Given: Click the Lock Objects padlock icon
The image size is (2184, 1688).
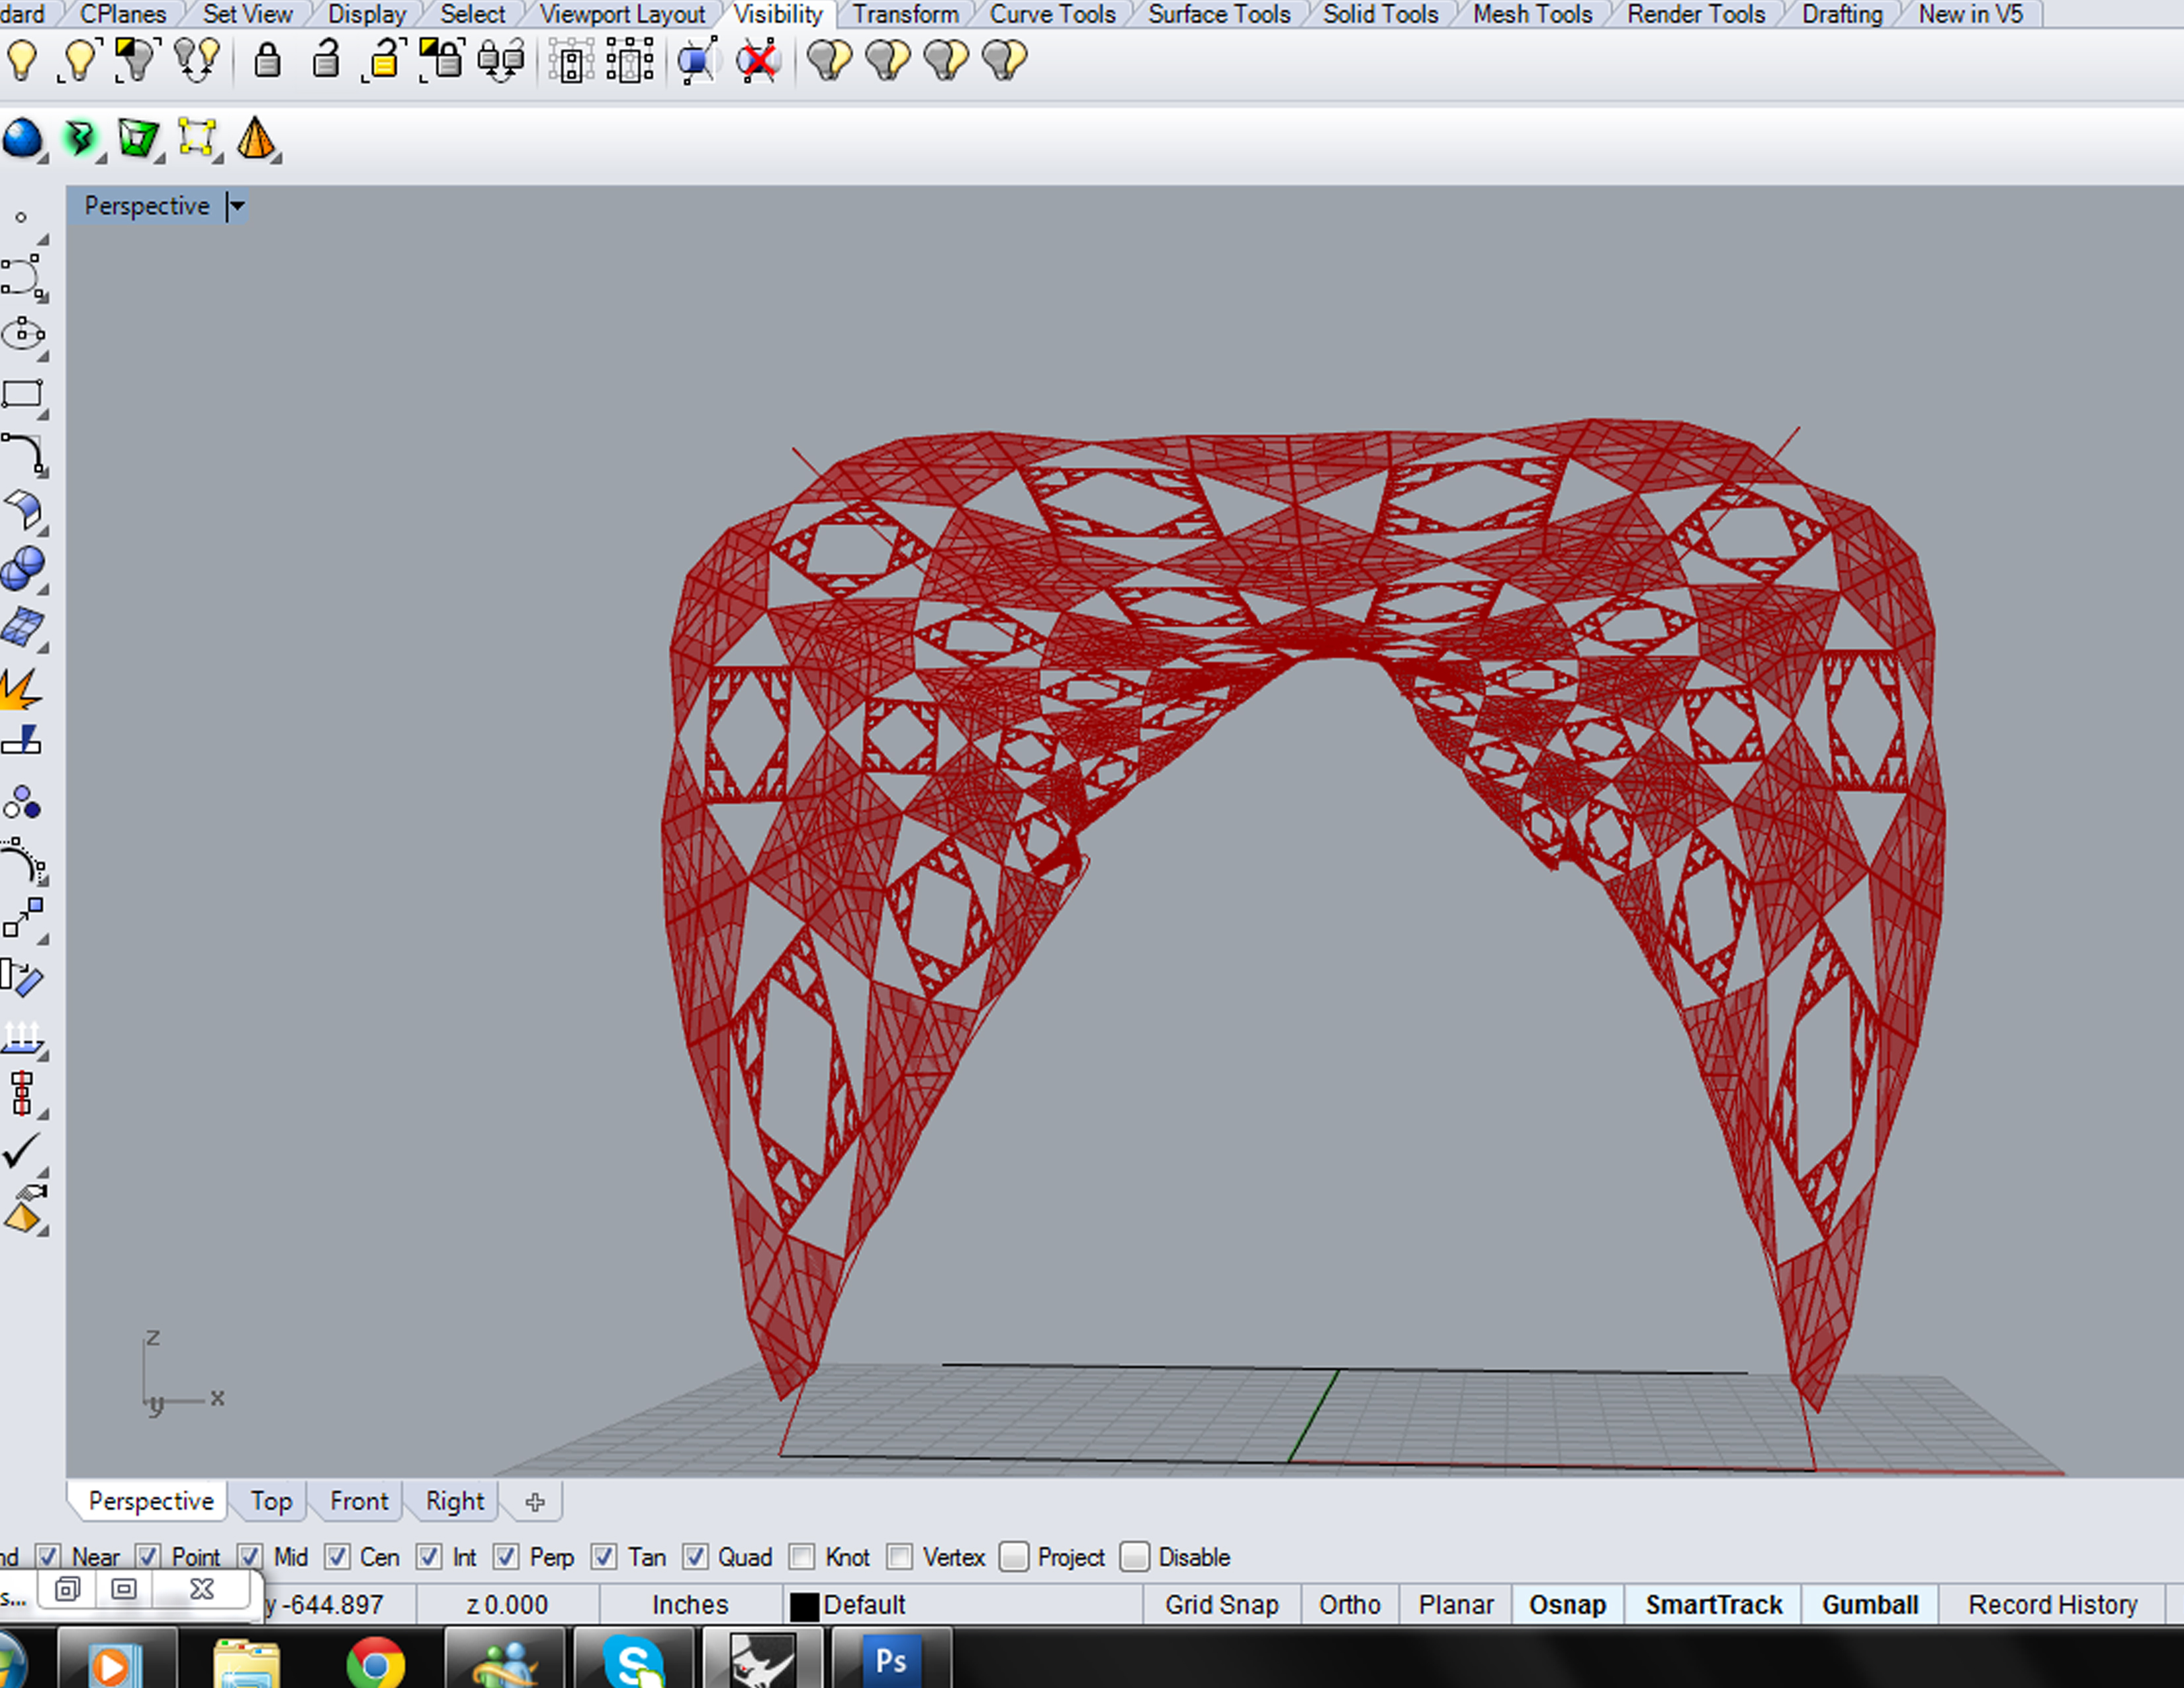Looking at the screenshot, I should (266, 61).
